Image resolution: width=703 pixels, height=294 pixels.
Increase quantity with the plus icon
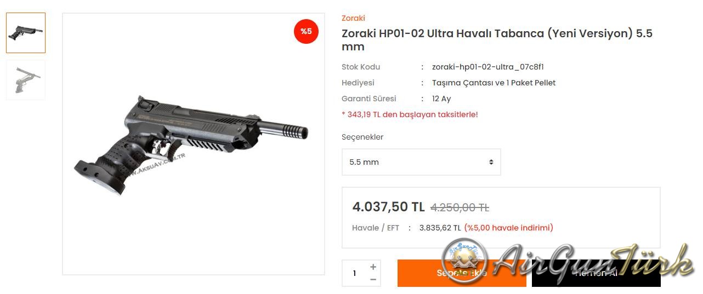tap(373, 267)
